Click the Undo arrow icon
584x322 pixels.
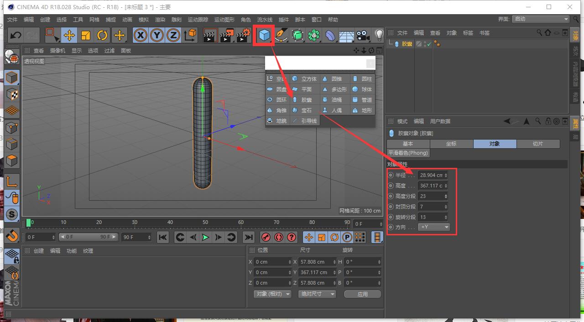[16, 35]
